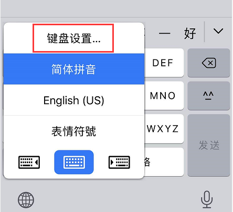Tap the MNO key
Screen dimensions: 233x212
click(x=163, y=96)
